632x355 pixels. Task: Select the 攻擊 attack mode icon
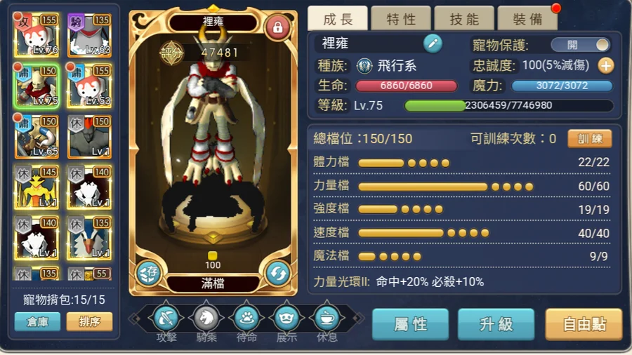166,318
